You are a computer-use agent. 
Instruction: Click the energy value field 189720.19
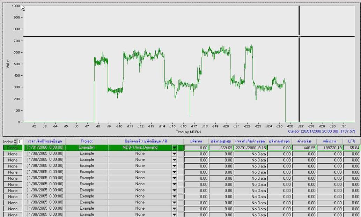click(330, 148)
